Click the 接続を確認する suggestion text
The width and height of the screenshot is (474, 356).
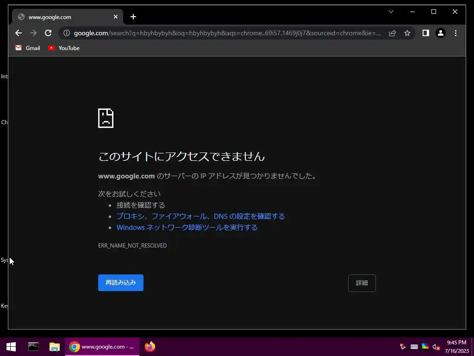(141, 205)
